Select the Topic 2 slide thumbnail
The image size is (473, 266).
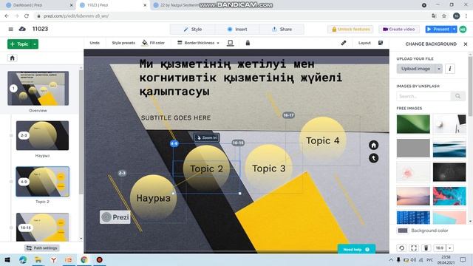pyautogui.click(x=42, y=182)
